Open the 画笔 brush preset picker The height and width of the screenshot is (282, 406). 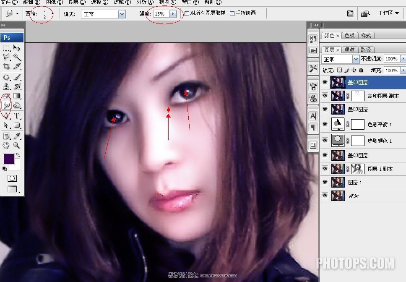tap(52, 13)
